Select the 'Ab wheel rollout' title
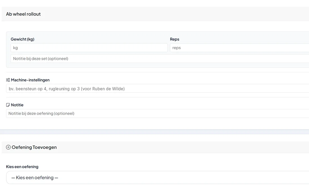The height and width of the screenshot is (194, 309). [23, 14]
